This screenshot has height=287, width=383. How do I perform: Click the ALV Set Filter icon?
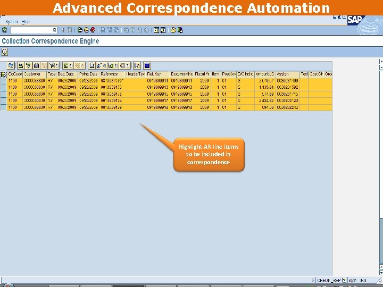pyautogui.click(x=52, y=65)
